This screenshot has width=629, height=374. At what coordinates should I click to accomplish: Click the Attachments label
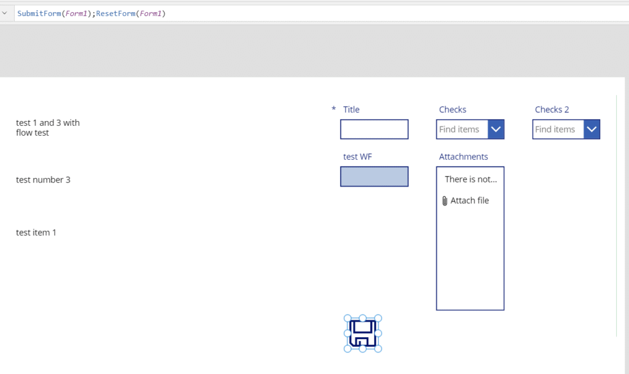[463, 157]
